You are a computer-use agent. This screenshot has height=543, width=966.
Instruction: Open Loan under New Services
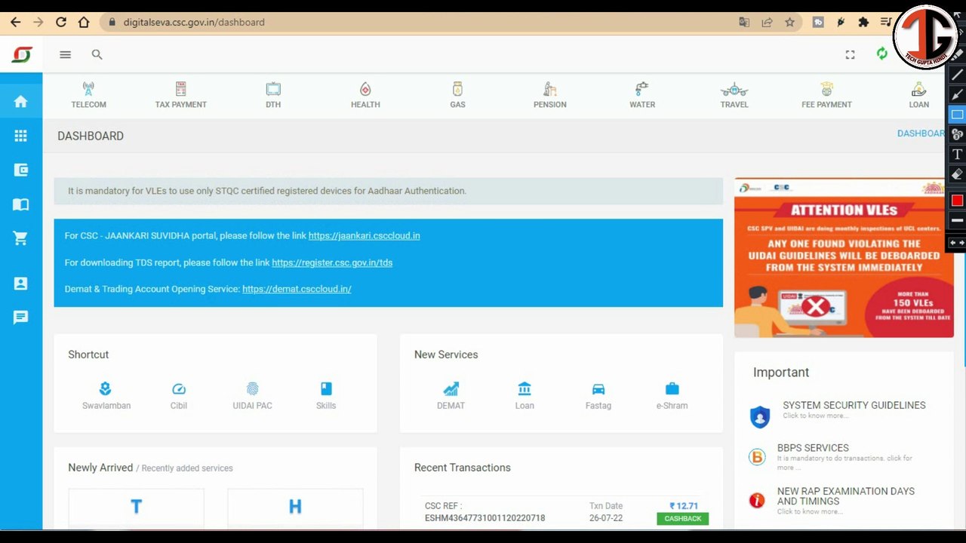(x=525, y=395)
